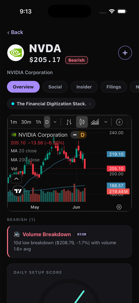
Task: Add NVDA with the plus circle button
Action: point(125,53)
